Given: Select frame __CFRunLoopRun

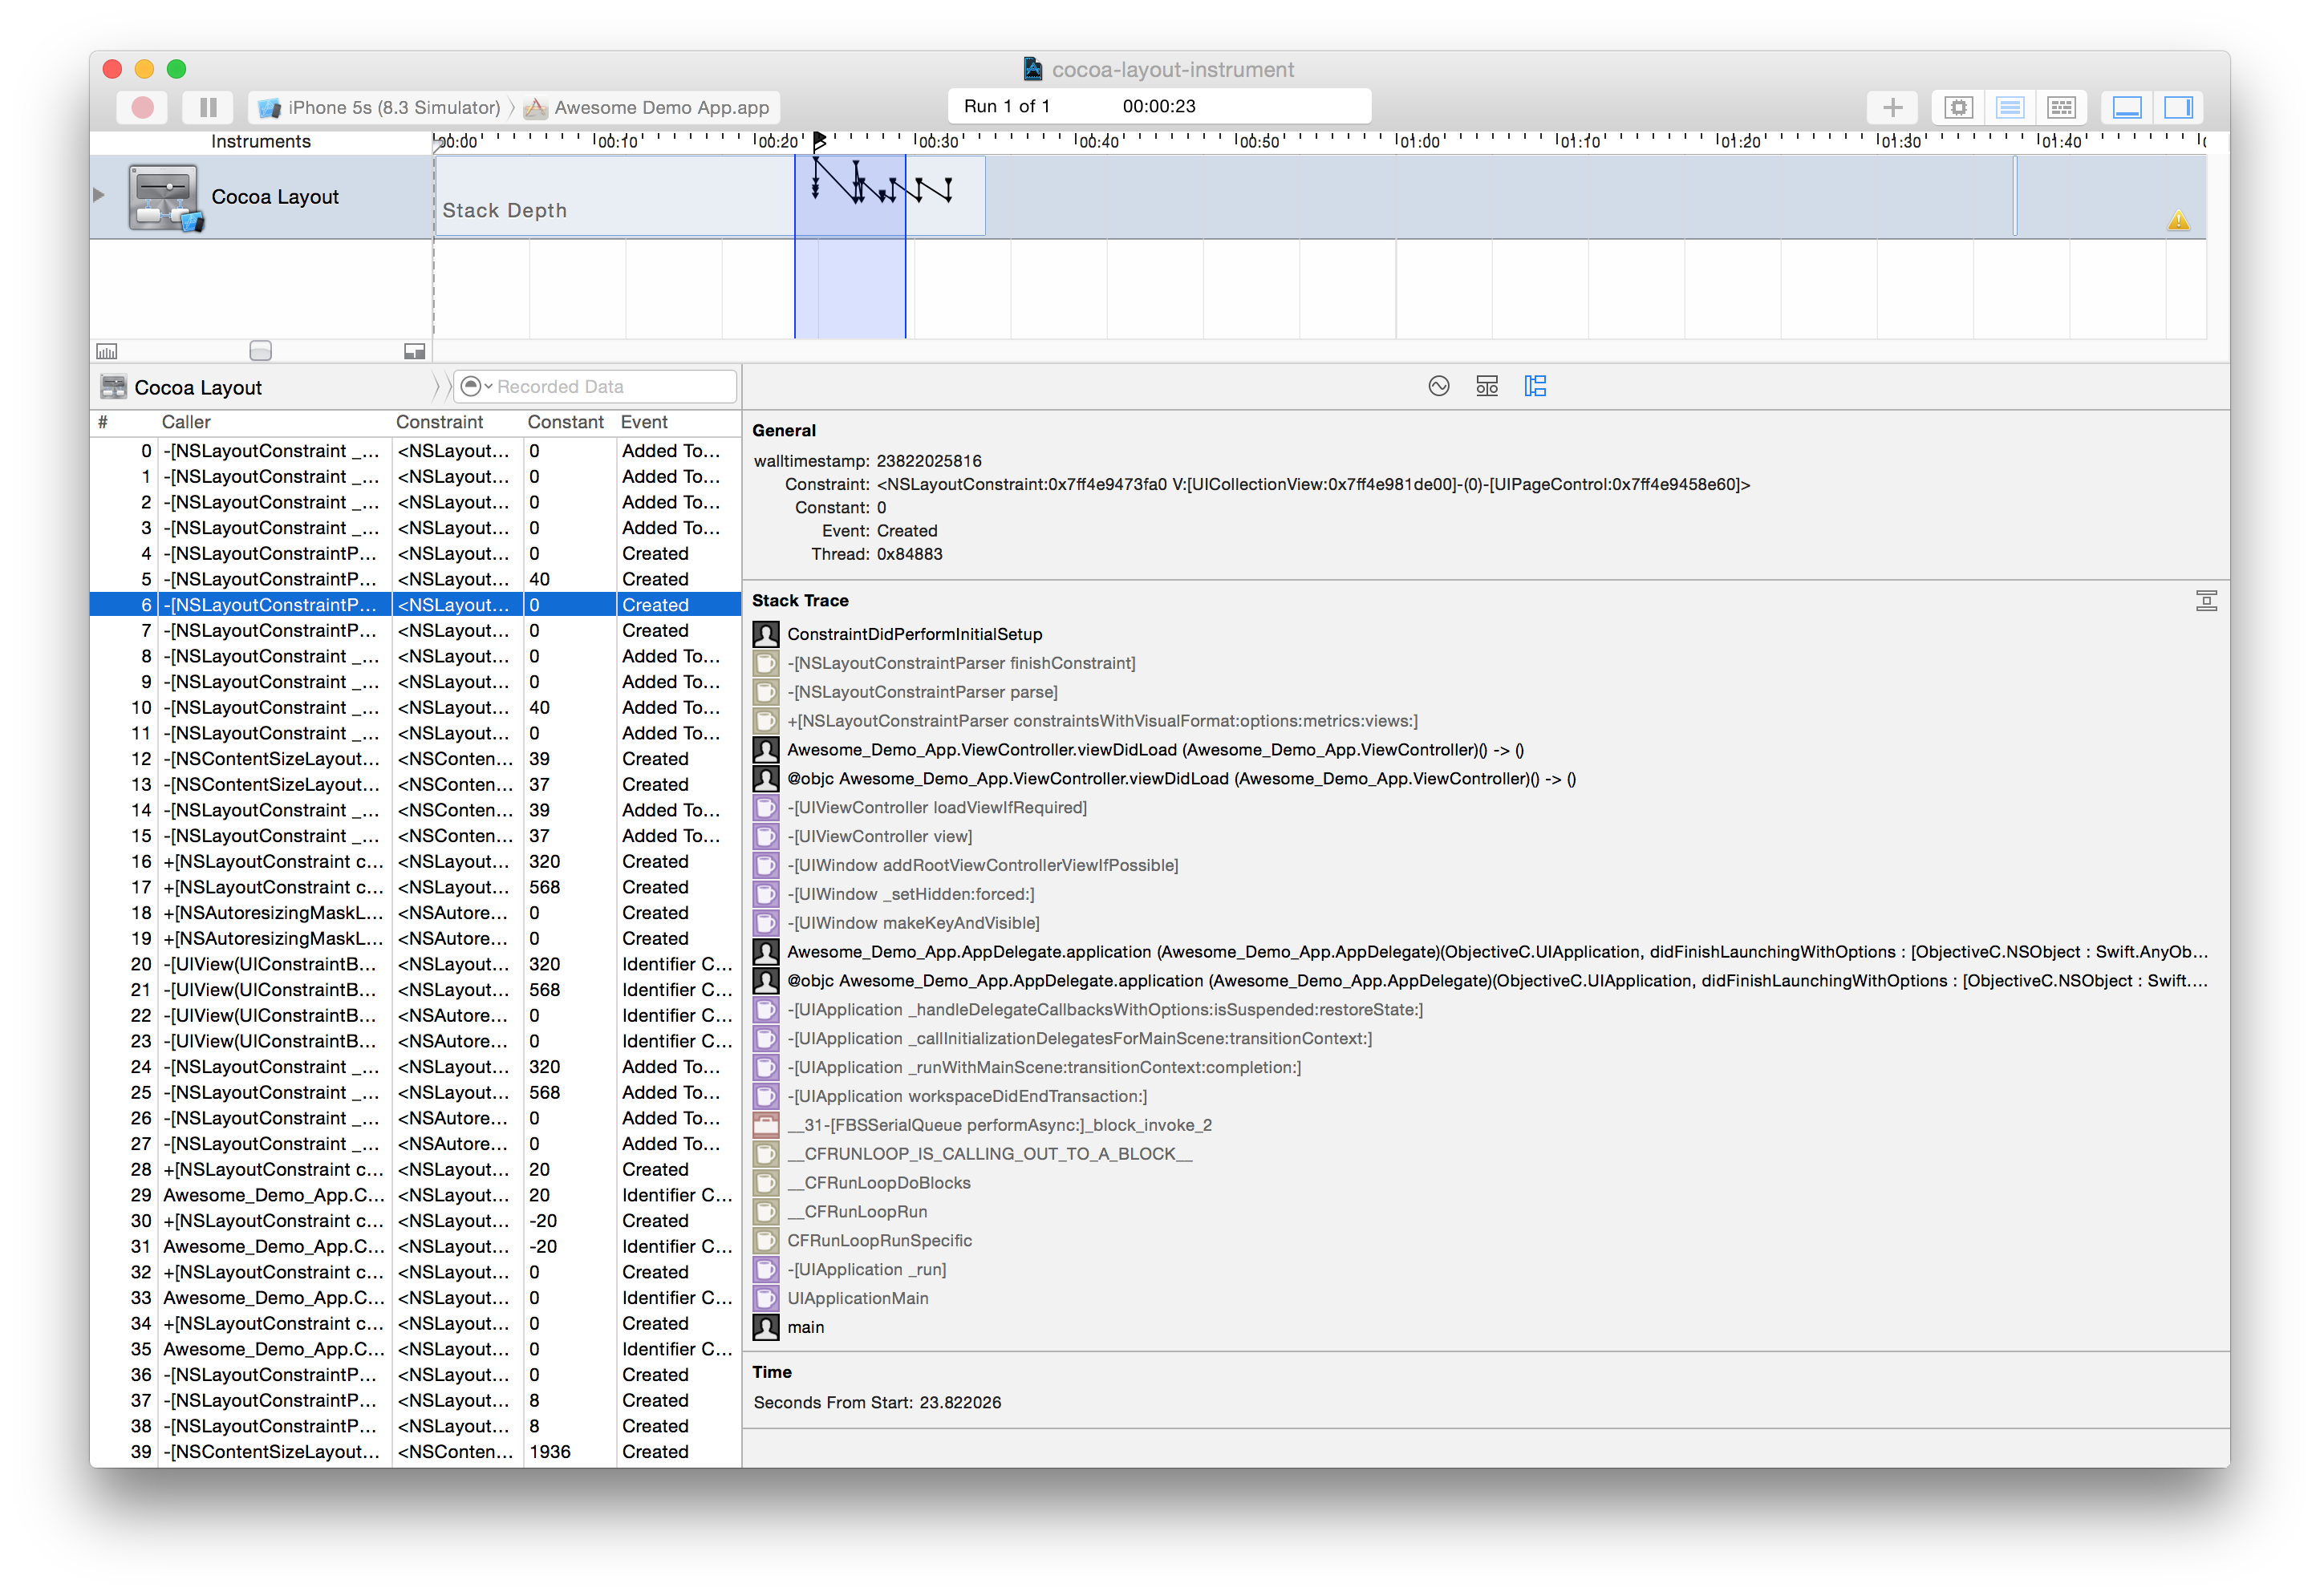Looking at the screenshot, I should tap(857, 1212).
